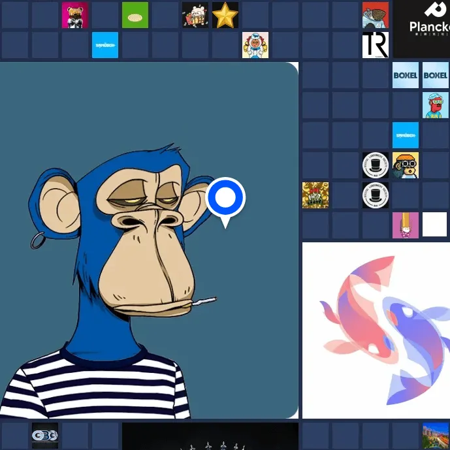Select the left BOXEL parcel

[x=406, y=75]
